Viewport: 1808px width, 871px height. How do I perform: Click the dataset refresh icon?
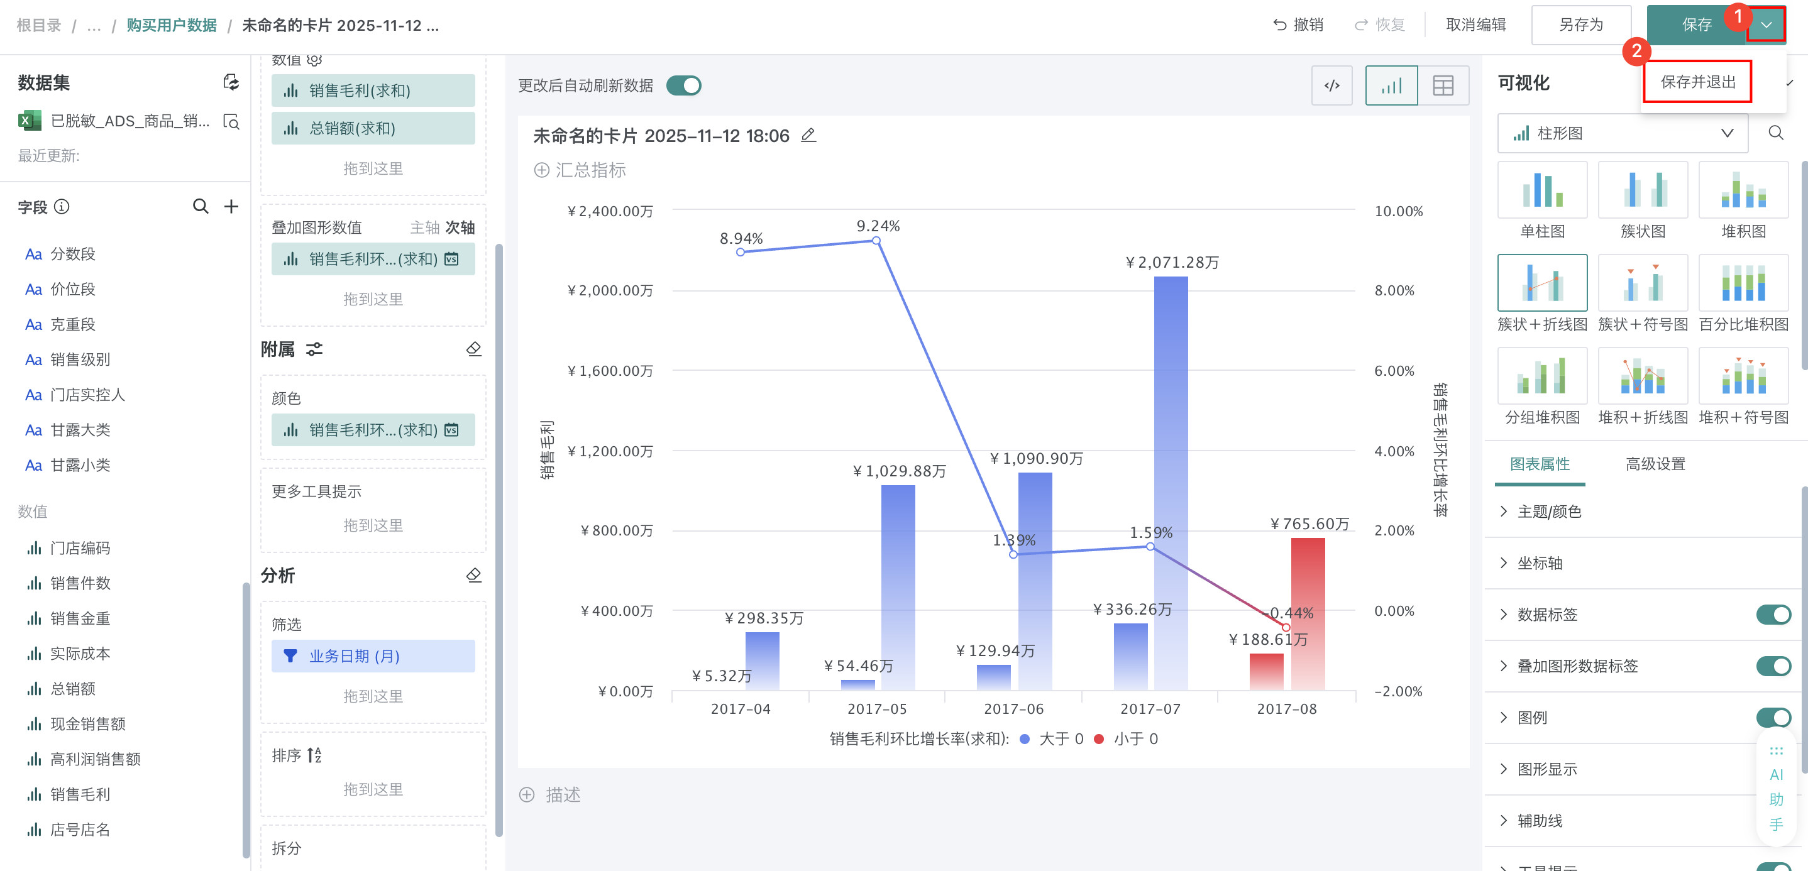(231, 82)
